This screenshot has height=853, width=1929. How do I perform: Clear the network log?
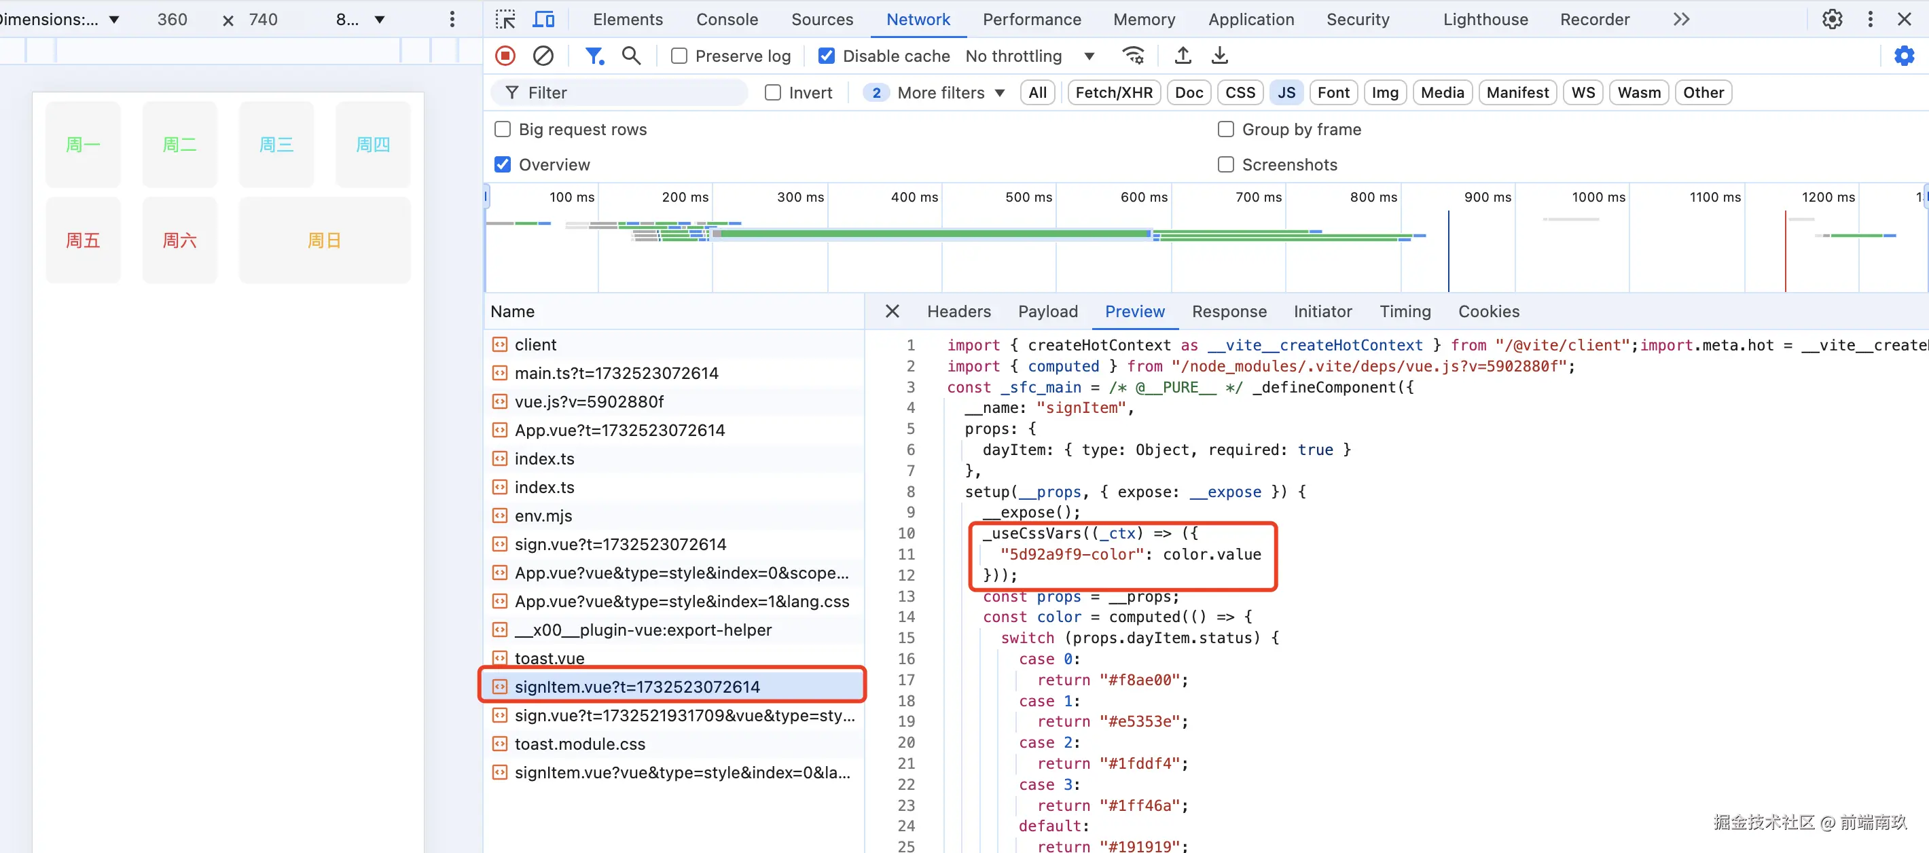pyautogui.click(x=543, y=56)
